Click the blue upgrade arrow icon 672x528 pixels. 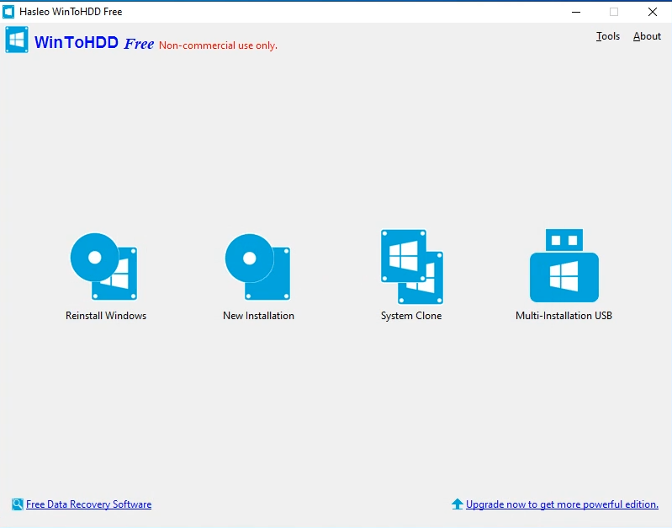pyautogui.click(x=458, y=504)
